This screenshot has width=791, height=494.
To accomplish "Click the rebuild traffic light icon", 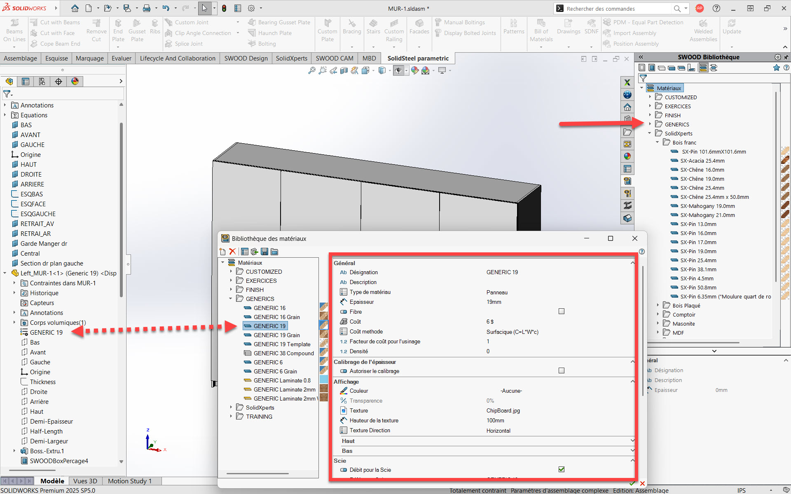I will (224, 8).
